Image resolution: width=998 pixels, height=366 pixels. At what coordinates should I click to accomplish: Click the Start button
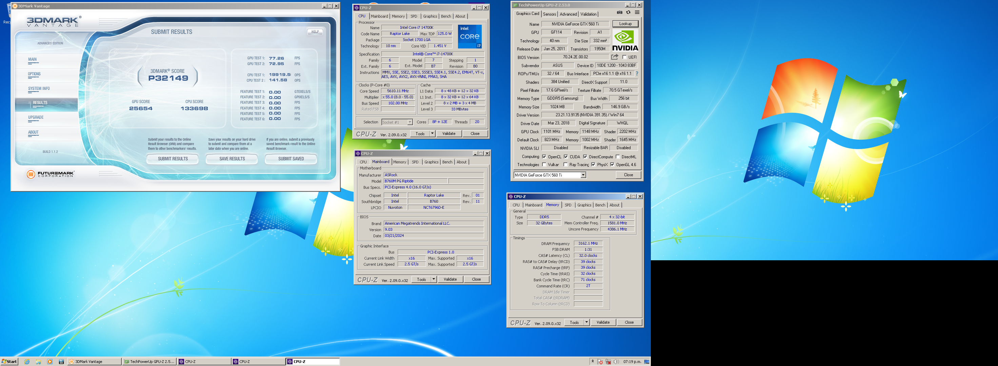[x=9, y=362]
